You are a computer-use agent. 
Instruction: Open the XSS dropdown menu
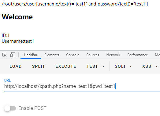[x=150, y=66]
